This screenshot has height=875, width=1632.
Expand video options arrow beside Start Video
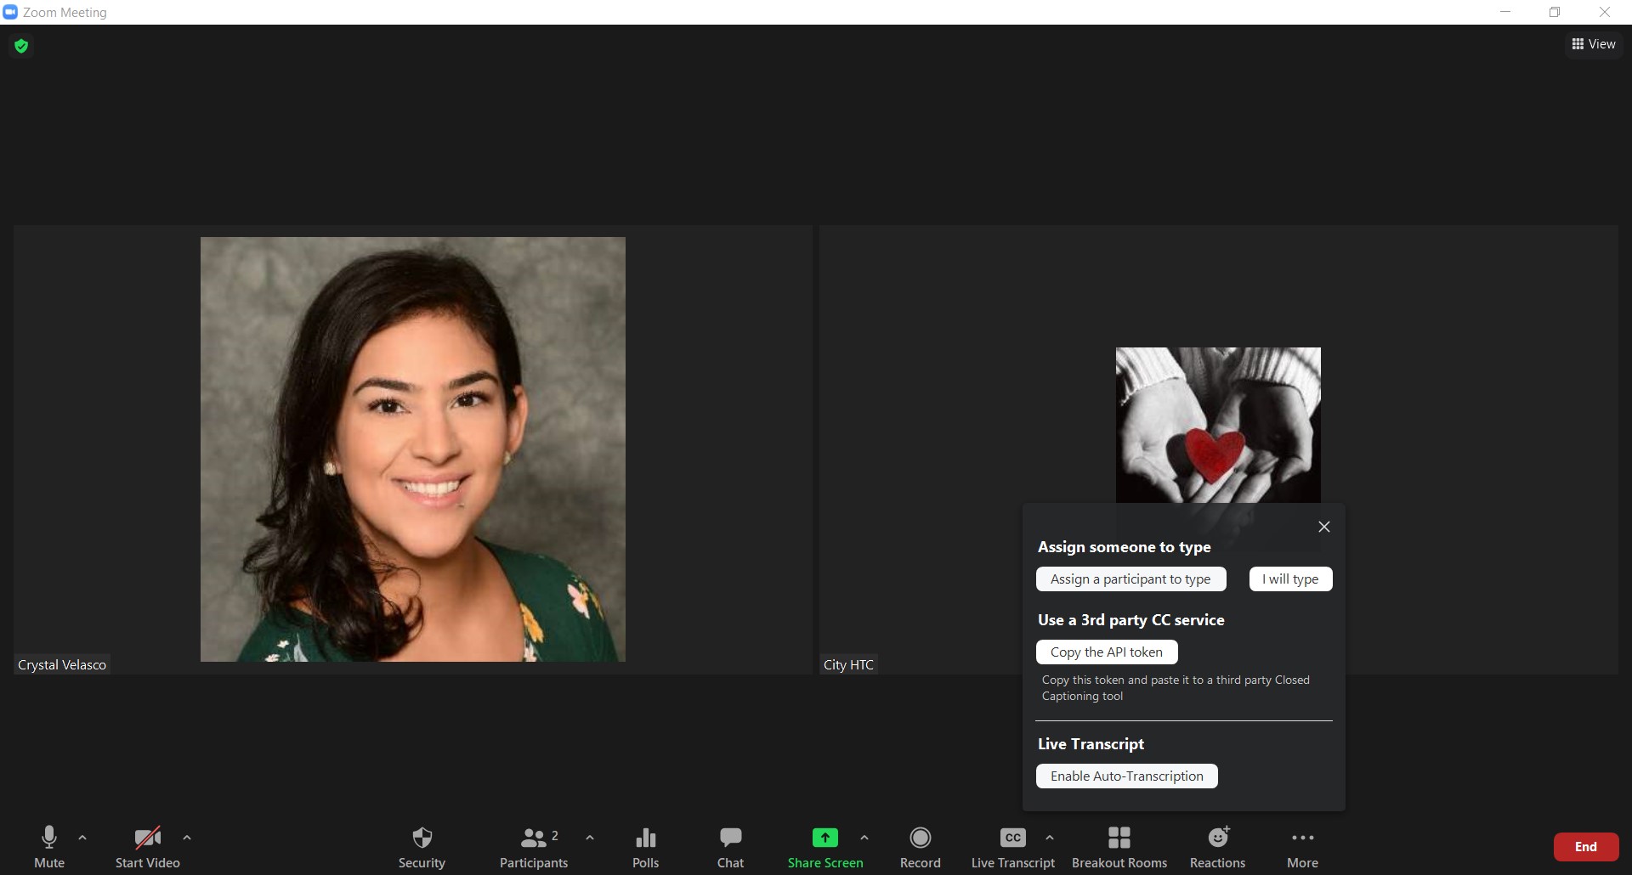pos(187,838)
